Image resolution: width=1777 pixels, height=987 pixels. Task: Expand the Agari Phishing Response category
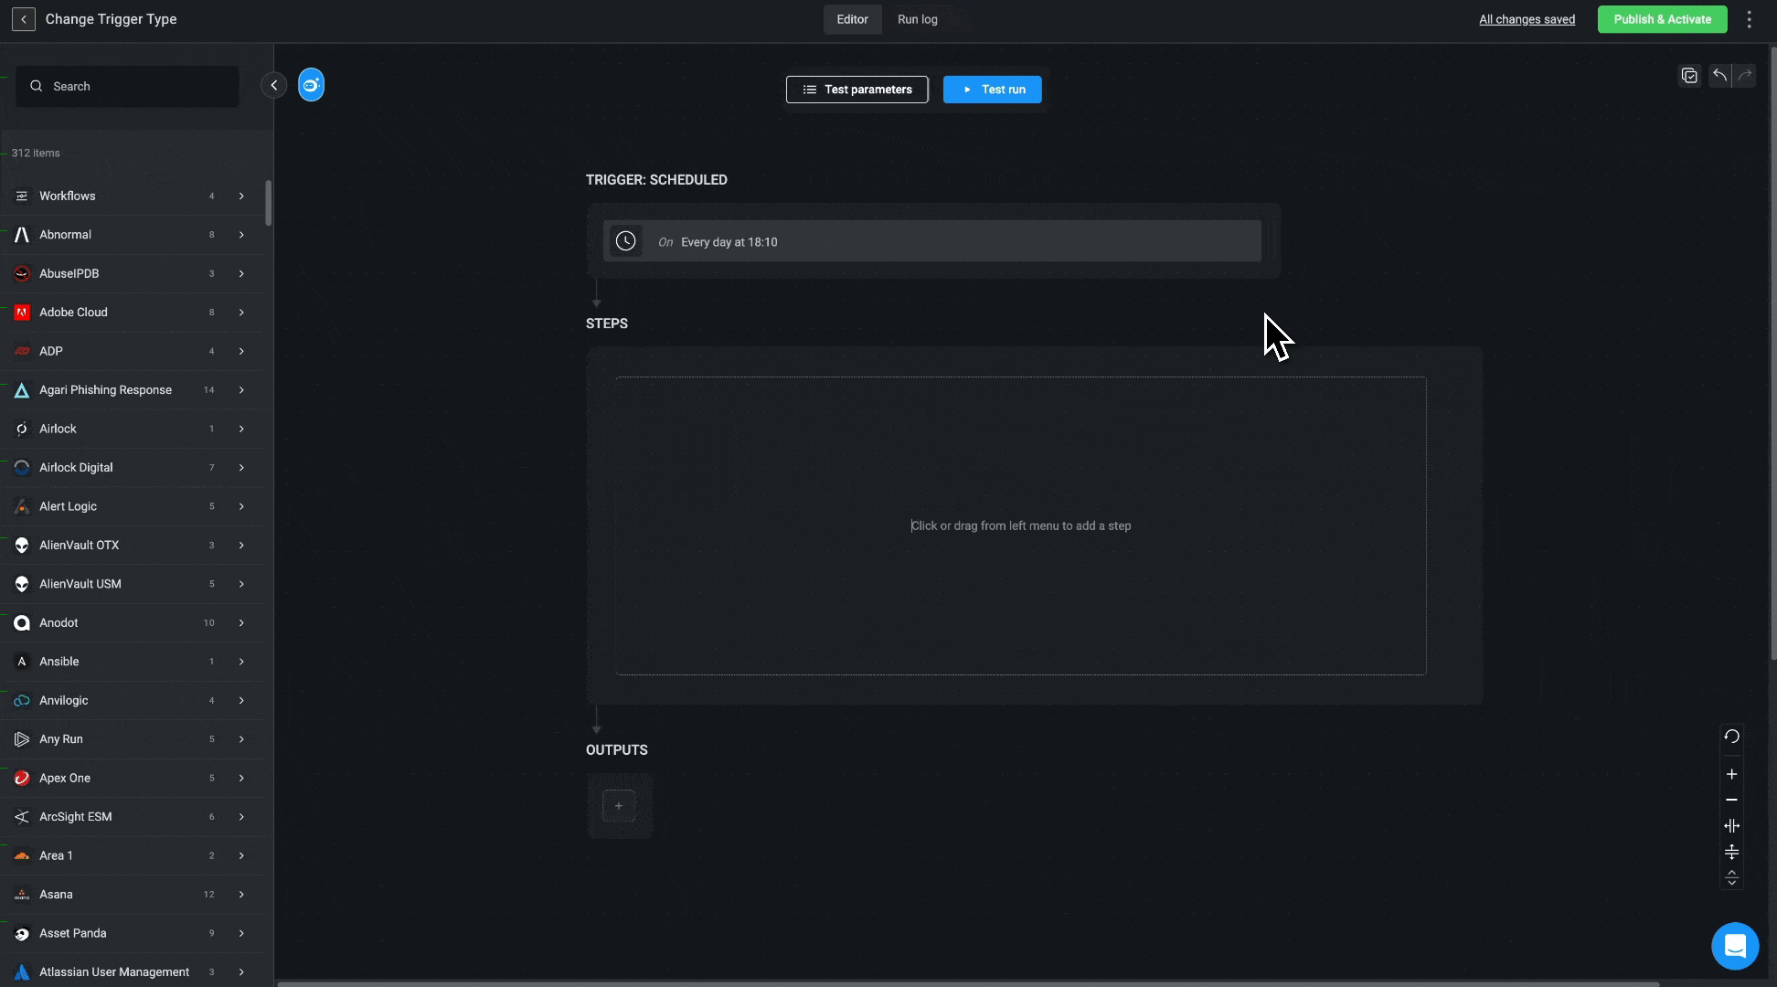coord(241,390)
